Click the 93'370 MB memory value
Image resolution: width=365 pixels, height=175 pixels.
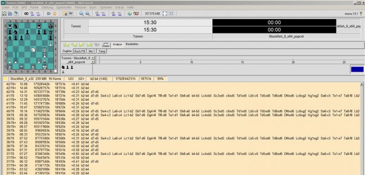(152, 14)
